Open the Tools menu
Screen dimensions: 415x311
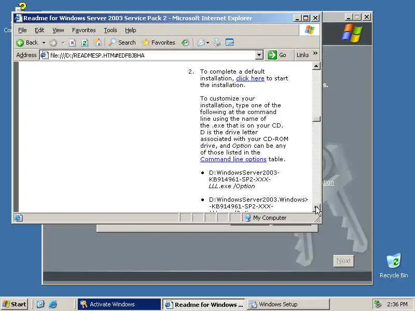pyautogui.click(x=110, y=30)
